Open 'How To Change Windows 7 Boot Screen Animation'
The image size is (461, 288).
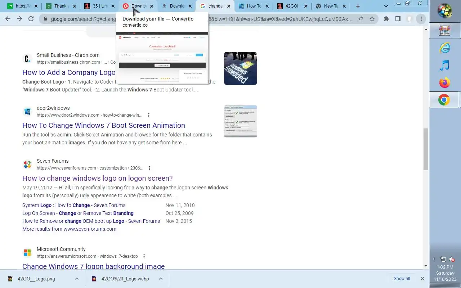[x=104, y=125]
